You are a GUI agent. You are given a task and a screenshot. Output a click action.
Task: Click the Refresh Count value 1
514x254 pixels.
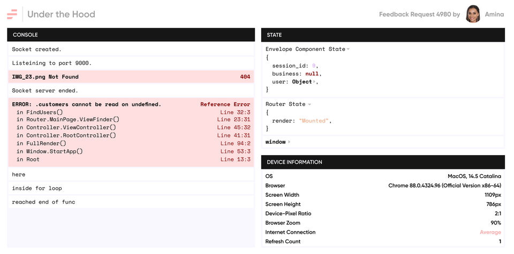click(x=500, y=242)
